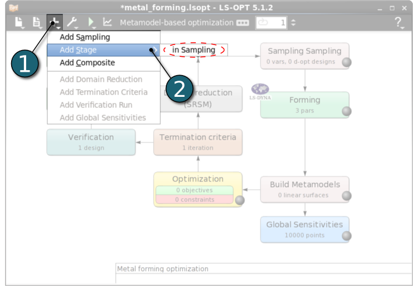413x286 pixels.
Task: Expand Add Stage submenu arrow
Action: click(x=155, y=50)
